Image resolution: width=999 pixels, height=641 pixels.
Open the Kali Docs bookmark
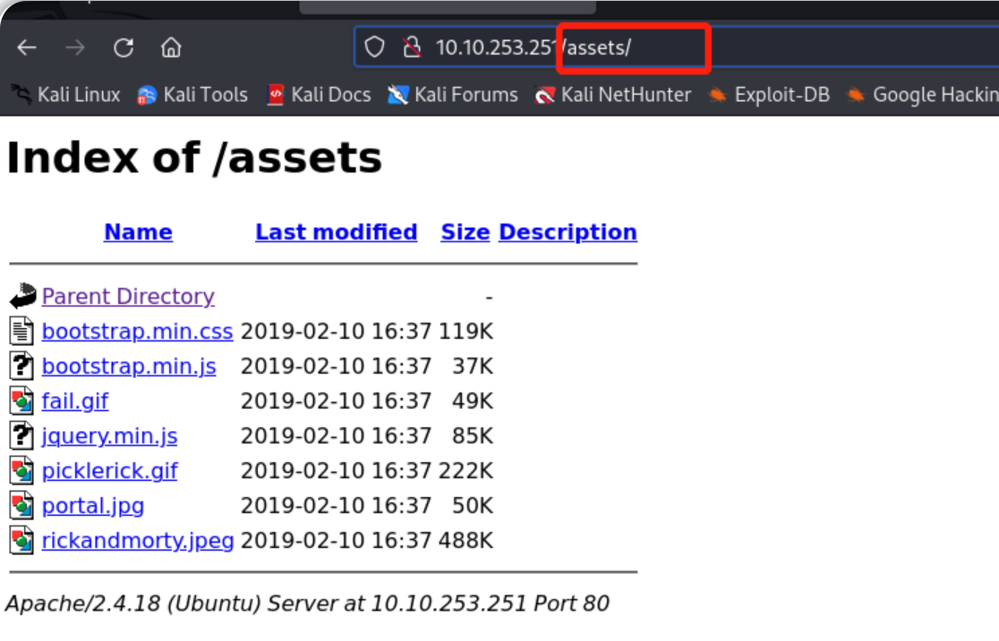point(320,95)
